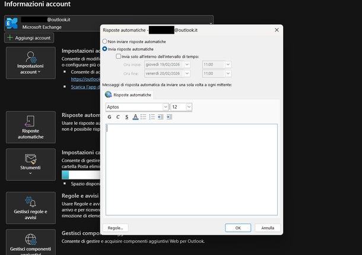This screenshot has height=255, width=362.
Task: Click the Microsoft Exchange account icon
Action: point(11,23)
